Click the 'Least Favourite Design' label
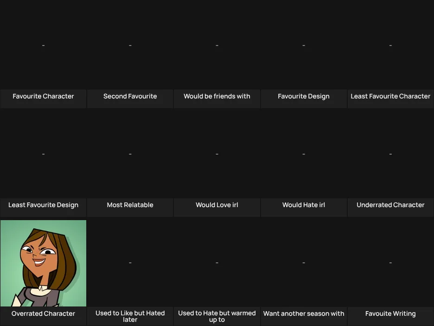This screenshot has width=434, height=326. (x=43, y=205)
